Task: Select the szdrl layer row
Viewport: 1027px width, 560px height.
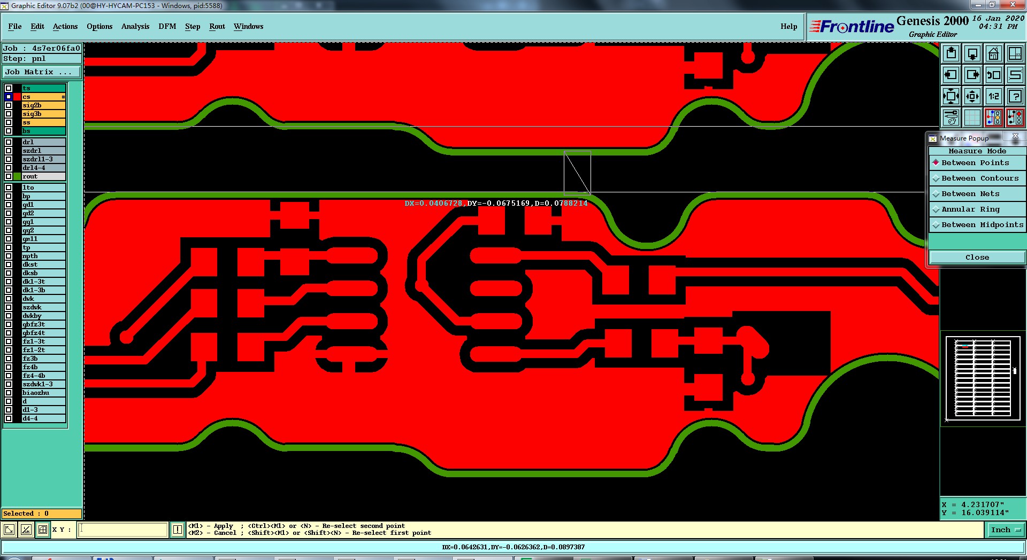Action: coord(43,151)
